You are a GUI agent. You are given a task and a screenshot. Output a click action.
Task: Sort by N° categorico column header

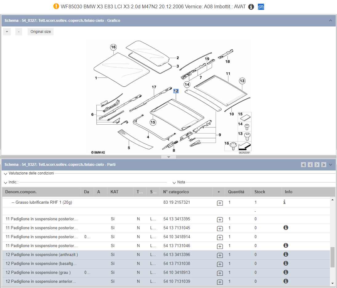pos(186,192)
